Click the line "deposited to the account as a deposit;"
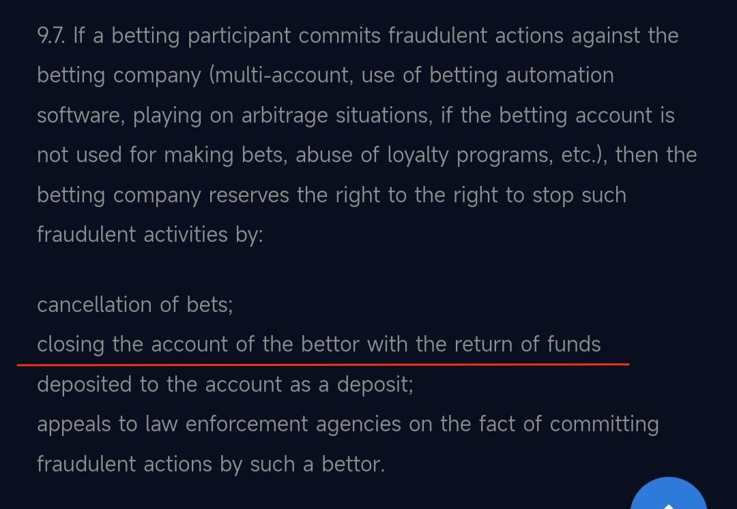This screenshot has width=737, height=509. pos(225,384)
